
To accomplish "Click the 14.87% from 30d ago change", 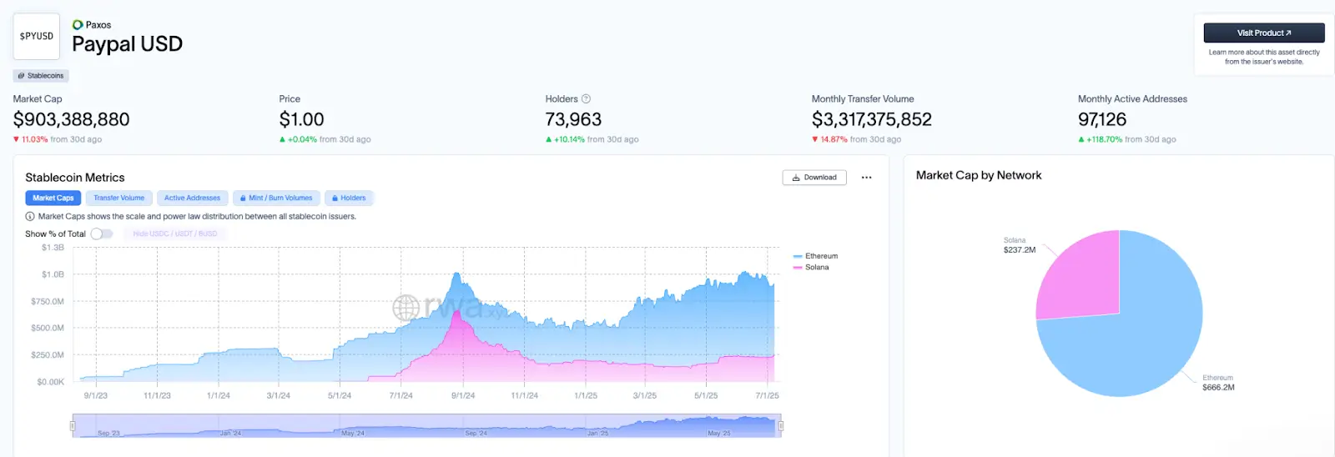I will (857, 139).
